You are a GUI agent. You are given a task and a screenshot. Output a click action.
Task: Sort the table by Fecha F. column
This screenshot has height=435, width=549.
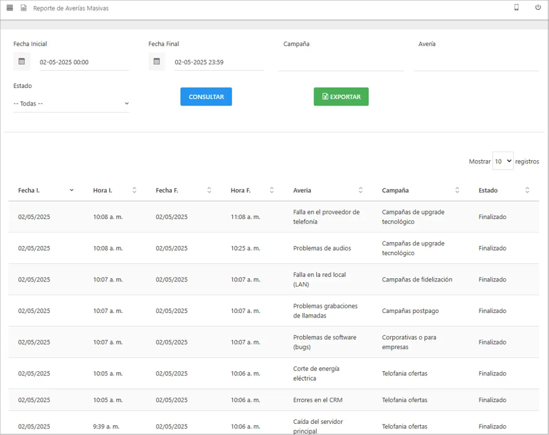[x=209, y=190]
